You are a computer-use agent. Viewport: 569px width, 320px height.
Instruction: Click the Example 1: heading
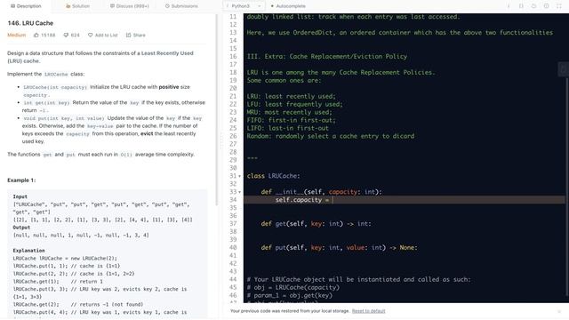coord(21,180)
